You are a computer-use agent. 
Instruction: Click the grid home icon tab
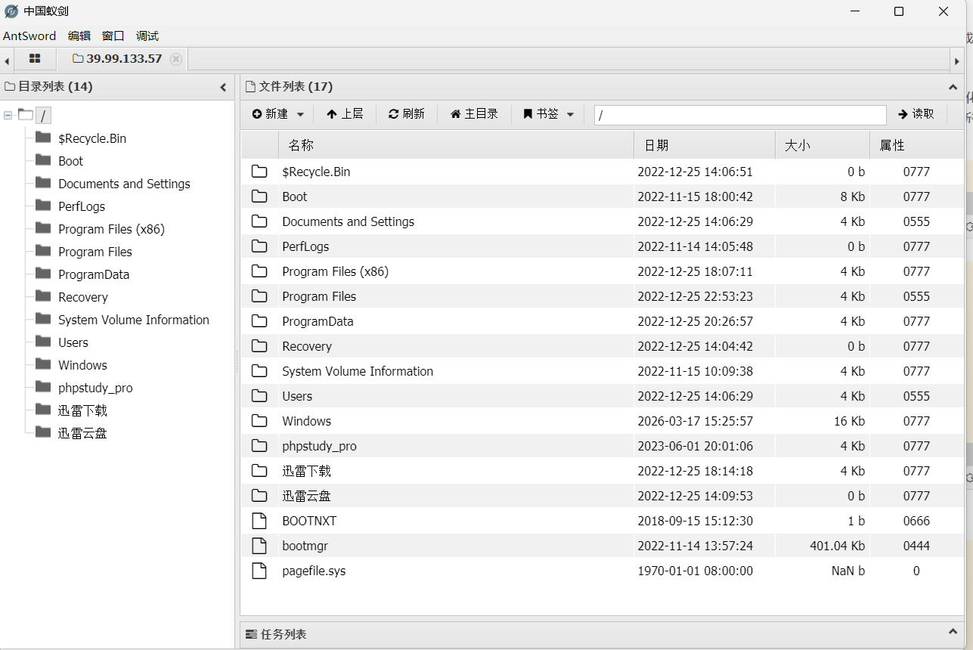click(x=35, y=59)
